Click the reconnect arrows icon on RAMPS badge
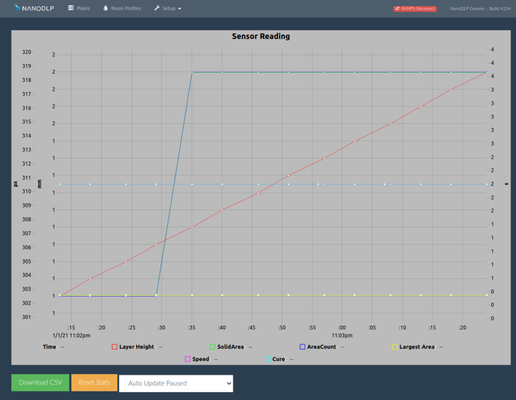Viewport: 516px width, 400px height. 398,9
